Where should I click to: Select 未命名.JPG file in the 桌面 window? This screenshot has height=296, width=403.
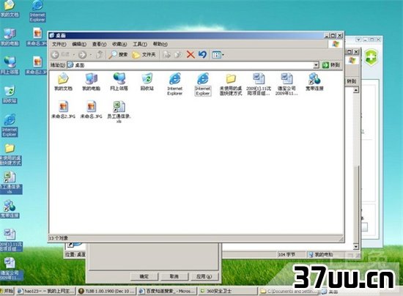point(91,110)
